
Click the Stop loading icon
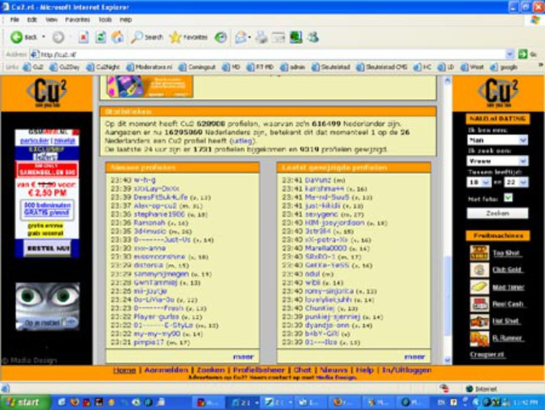(84, 37)
